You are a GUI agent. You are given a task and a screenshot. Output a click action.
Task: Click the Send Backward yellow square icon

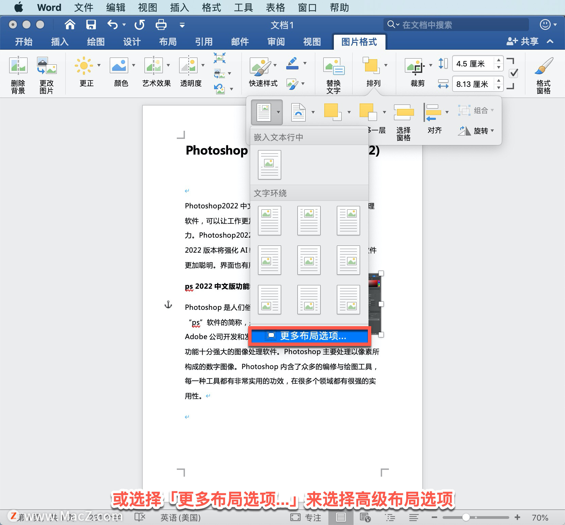368,112
